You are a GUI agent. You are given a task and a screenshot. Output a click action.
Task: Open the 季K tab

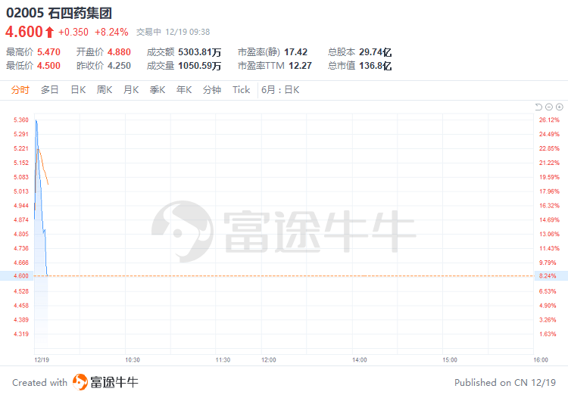pos(158,90)
